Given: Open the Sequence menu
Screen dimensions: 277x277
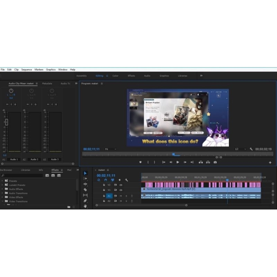Looking at the screenshot, I should click(x=27, y=70).
